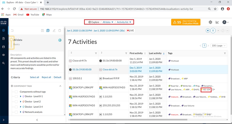This screenshot has width=232, height=124.
Task: Check the Device - Level 2 checkbox
Action: (16, 102)
